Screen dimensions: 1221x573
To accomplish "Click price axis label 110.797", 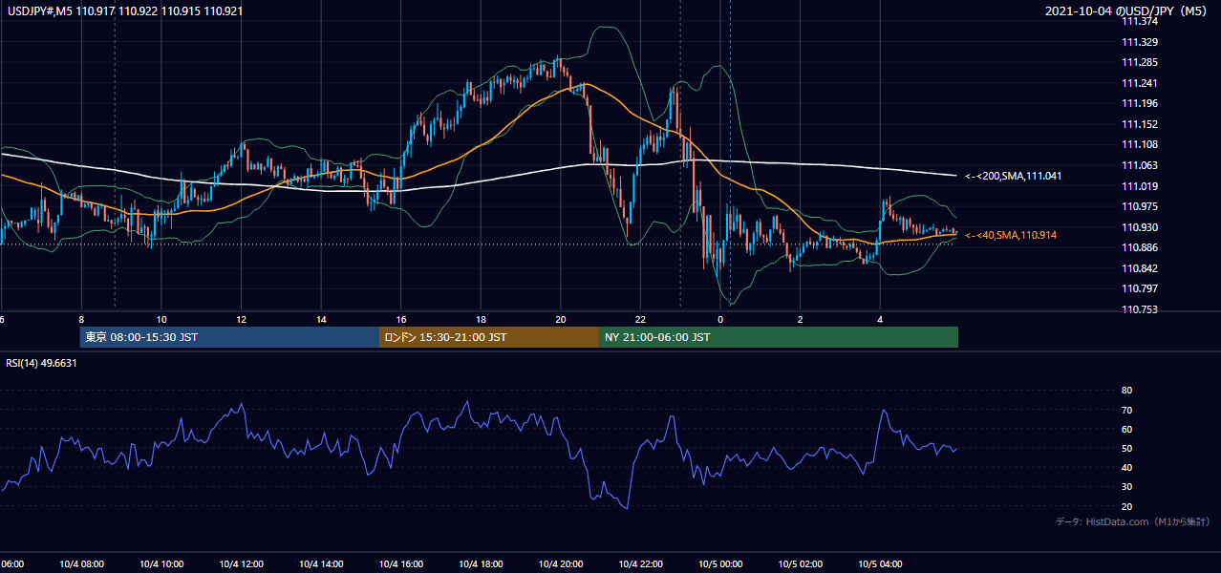I will pos(1139,288).
